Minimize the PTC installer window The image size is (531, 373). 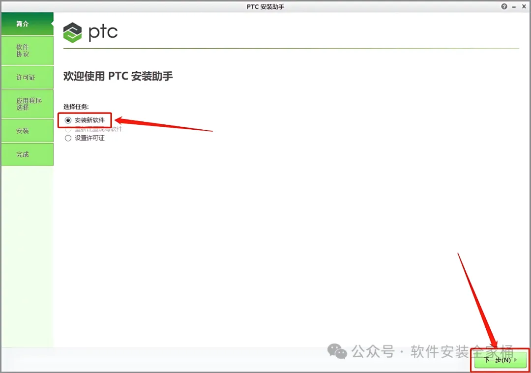514,7
